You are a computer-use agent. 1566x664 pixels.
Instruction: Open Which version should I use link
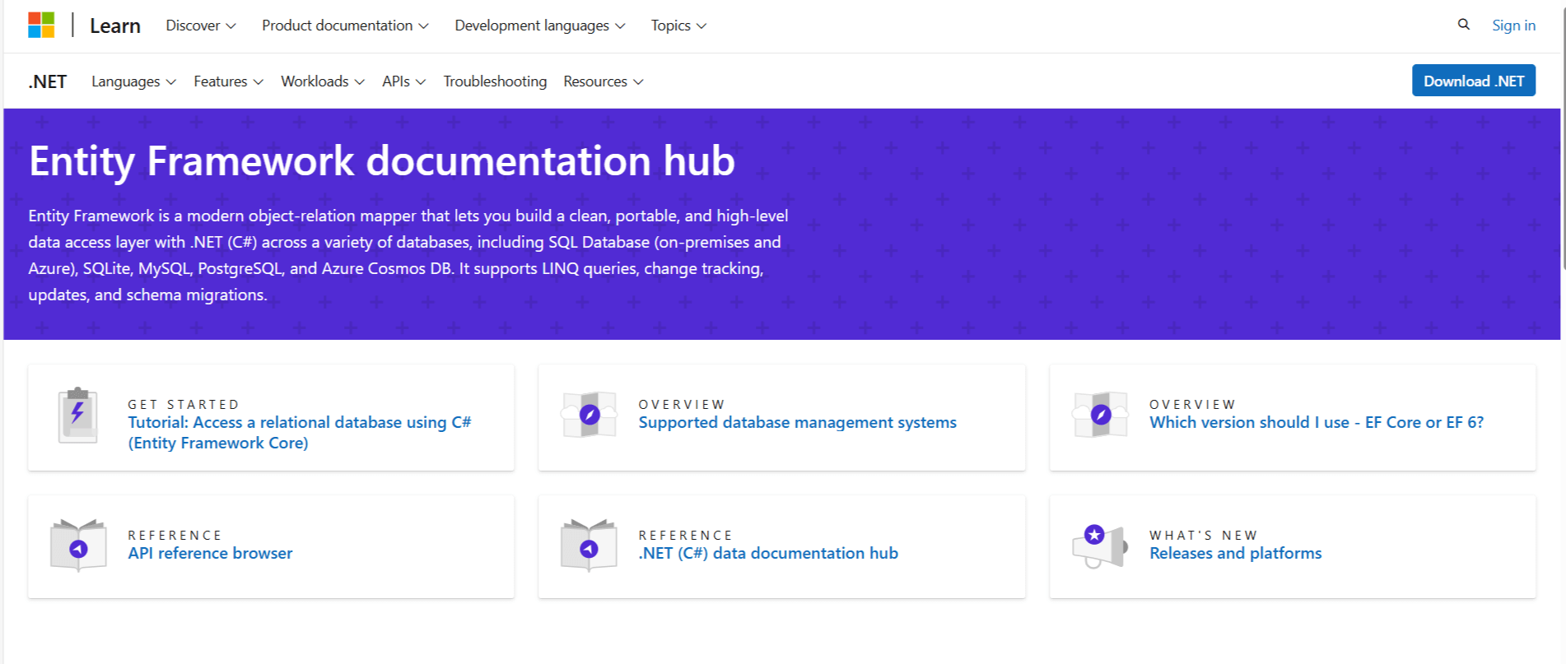coord(1317,422)
